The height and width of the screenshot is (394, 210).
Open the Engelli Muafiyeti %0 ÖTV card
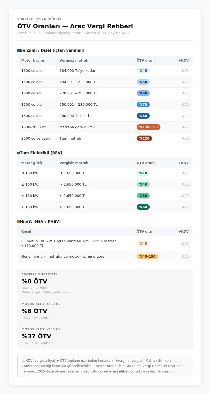click(105, 283)
